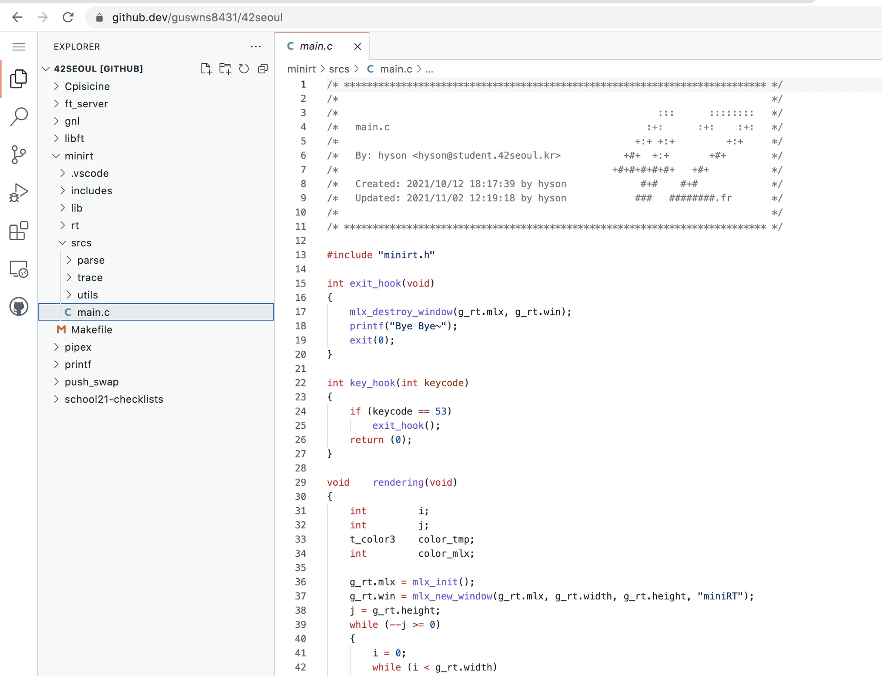Expand the parse folder
The width and height of the screenshot is (882, 676).
[x=91, y=260]
